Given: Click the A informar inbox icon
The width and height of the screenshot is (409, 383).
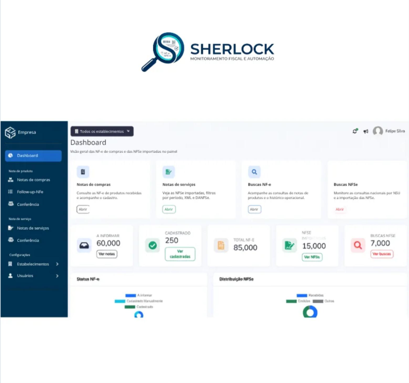Looking at the screenshot, I should coord(84,245).
